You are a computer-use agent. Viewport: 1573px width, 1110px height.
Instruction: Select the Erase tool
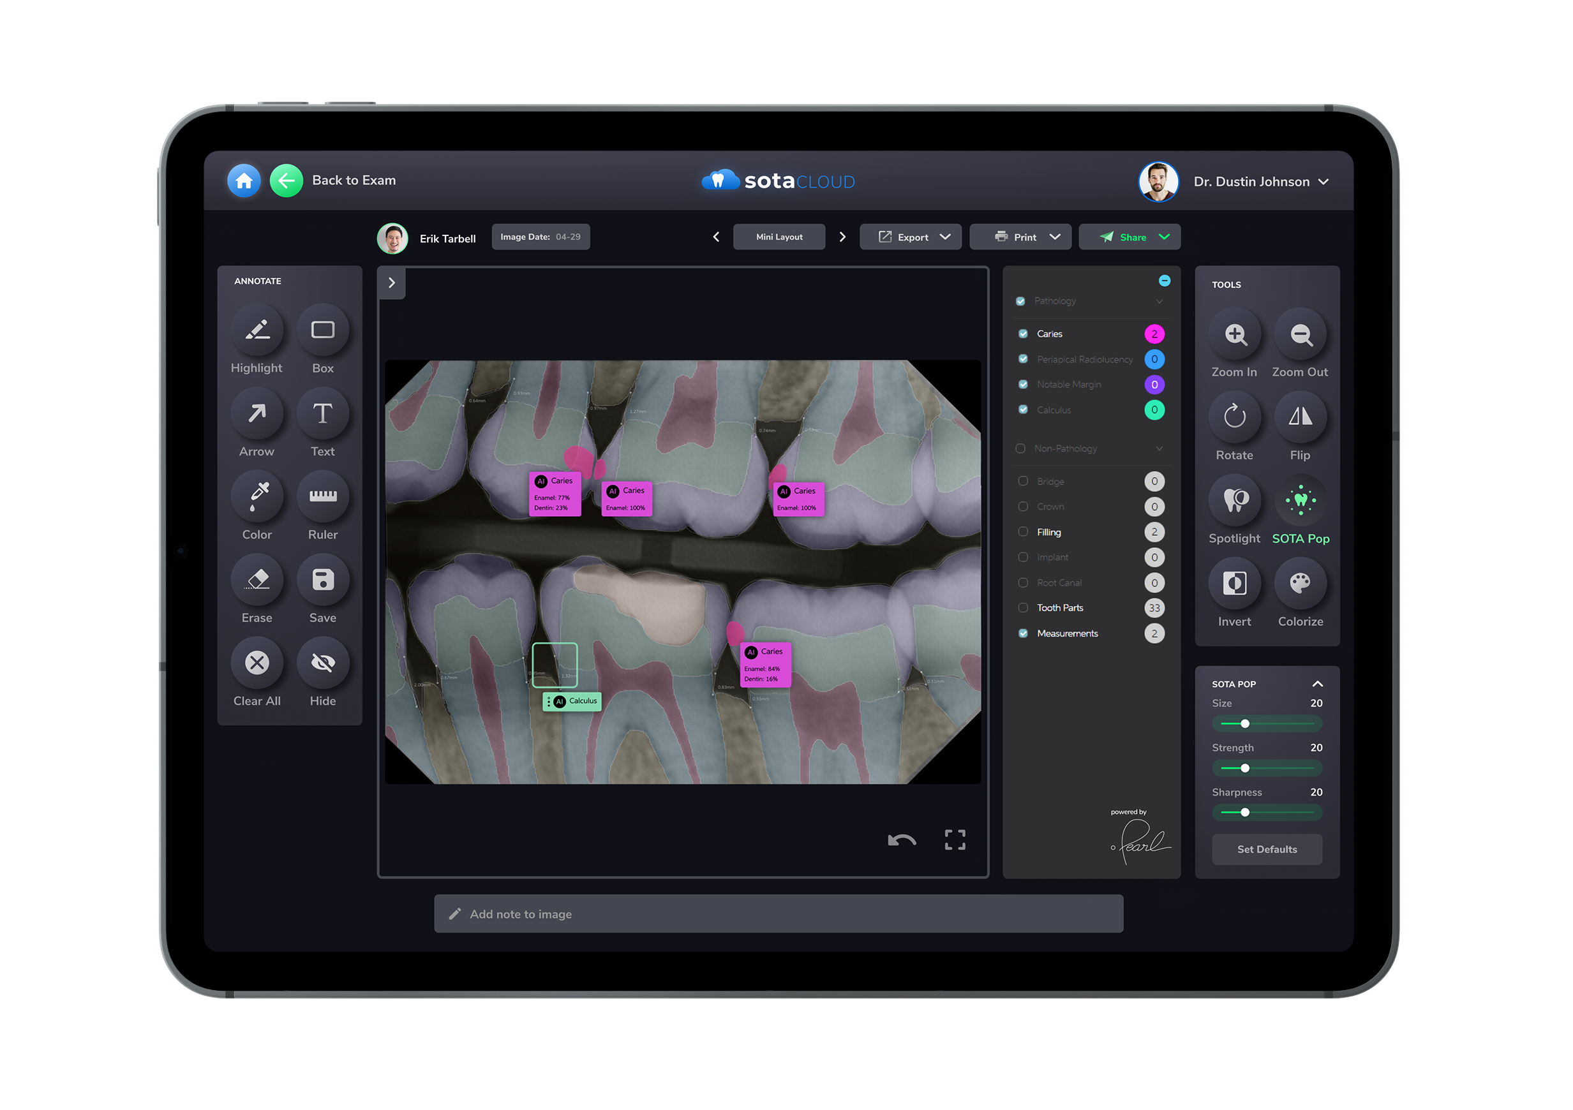tap(257, 579)
